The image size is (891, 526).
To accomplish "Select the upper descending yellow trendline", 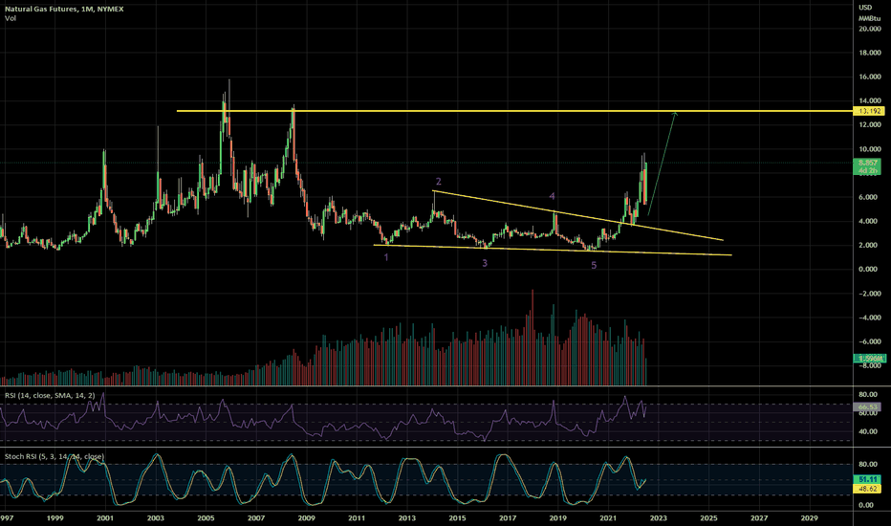I will [x=577, y=215].
